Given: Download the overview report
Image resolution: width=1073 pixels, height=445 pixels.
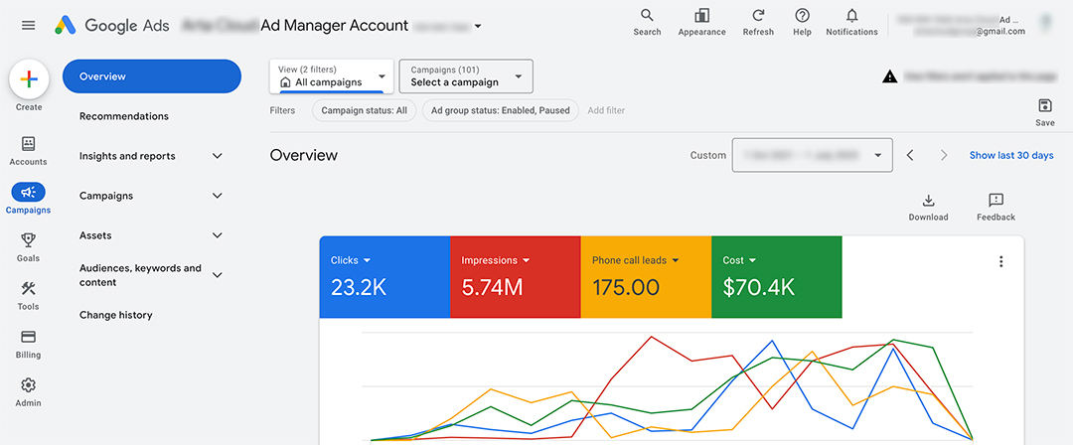Looking at the screenshot, I should tap(929, 208).
